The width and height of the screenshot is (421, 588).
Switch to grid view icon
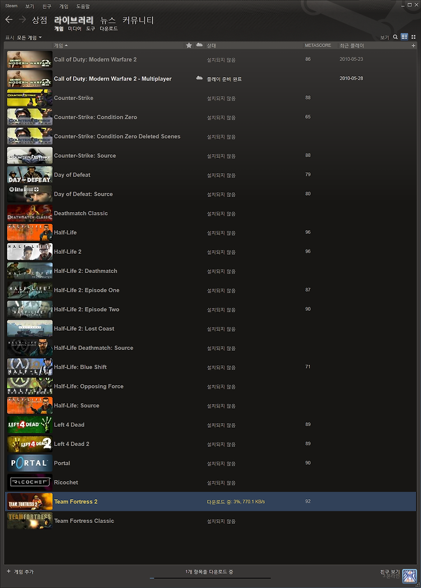coord(413,37)
